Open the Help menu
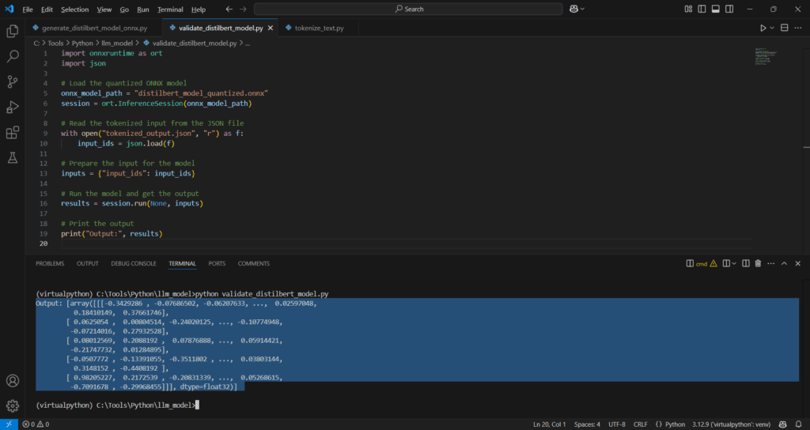This screenshot has width=810, height=430. coord(198,9)
